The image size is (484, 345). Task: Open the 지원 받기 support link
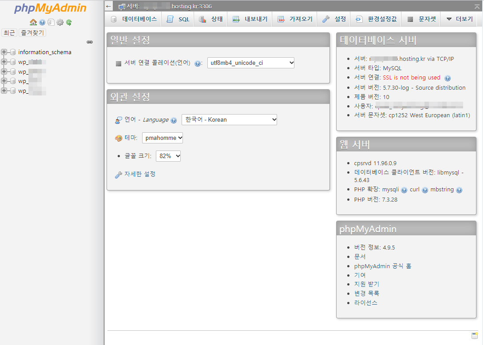(x=367, y=284)
